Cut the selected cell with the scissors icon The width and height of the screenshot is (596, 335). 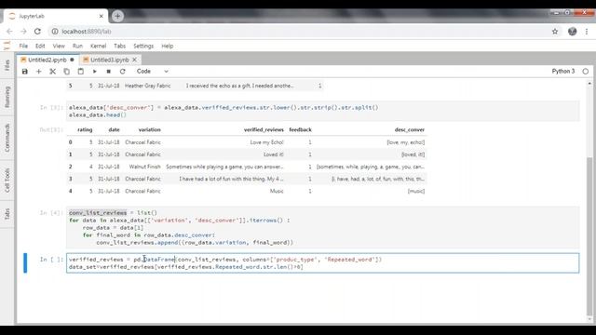[x=52, y=72]
